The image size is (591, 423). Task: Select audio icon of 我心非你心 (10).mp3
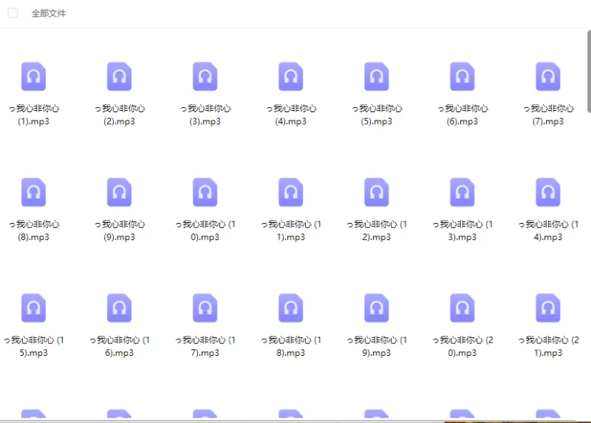coord(205,192)
